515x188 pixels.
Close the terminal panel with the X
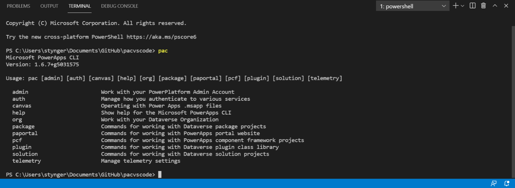(x=506, y=6)
